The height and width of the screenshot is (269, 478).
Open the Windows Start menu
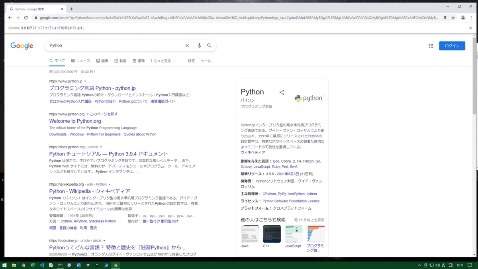pos(5,265)
